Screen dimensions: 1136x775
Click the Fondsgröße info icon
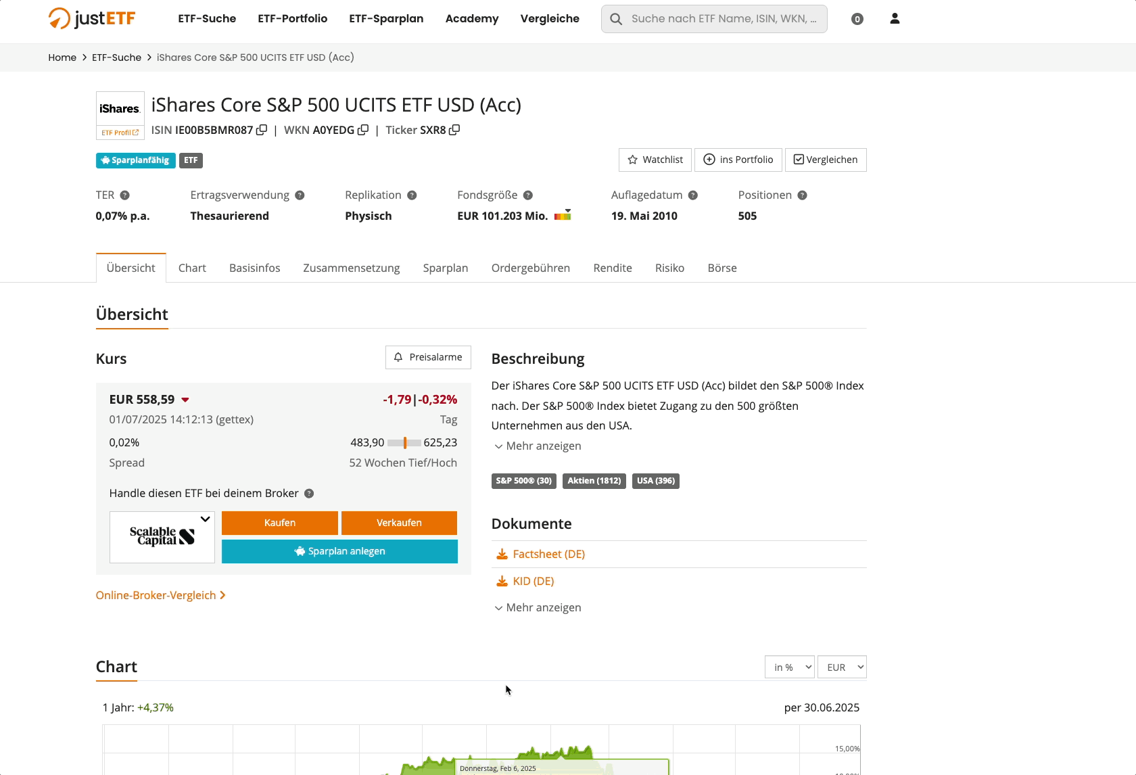[x=528, y=195]
